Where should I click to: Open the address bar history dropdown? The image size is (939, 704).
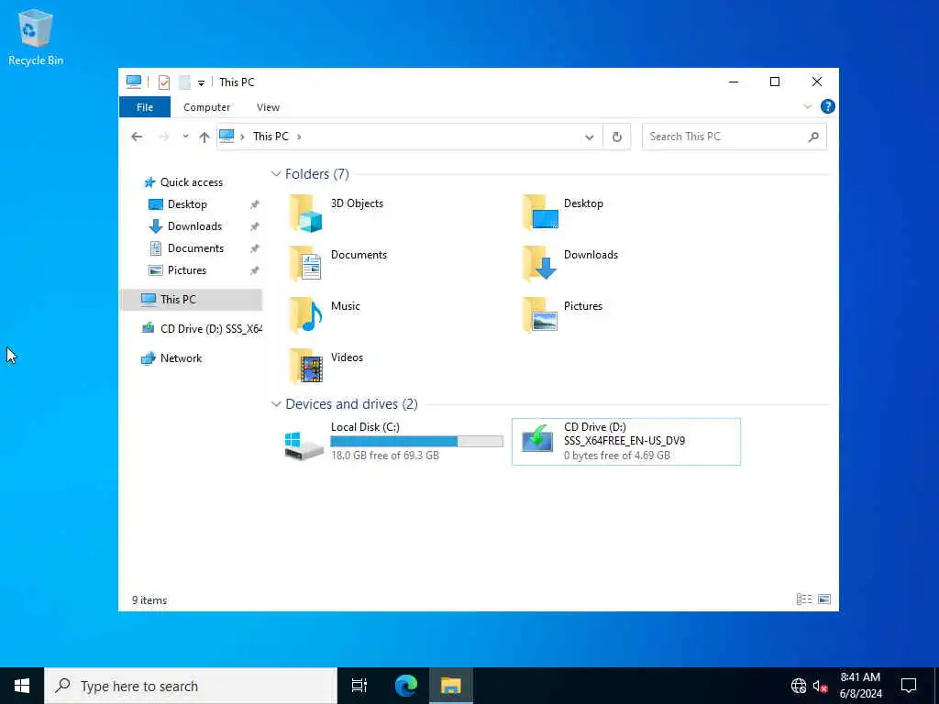tap(590, 137)
